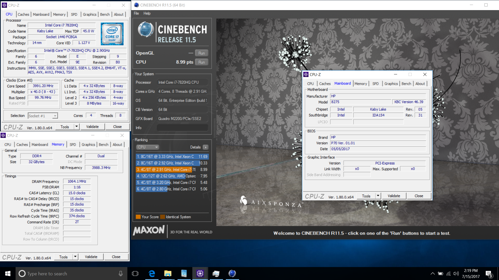Click Validate in the Mainboard CPU-Z window

coord(394,196)
